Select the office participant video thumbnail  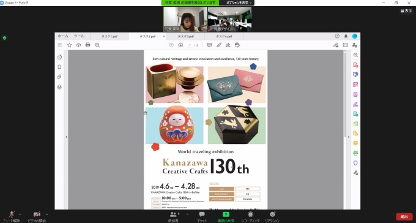point(229,19)
